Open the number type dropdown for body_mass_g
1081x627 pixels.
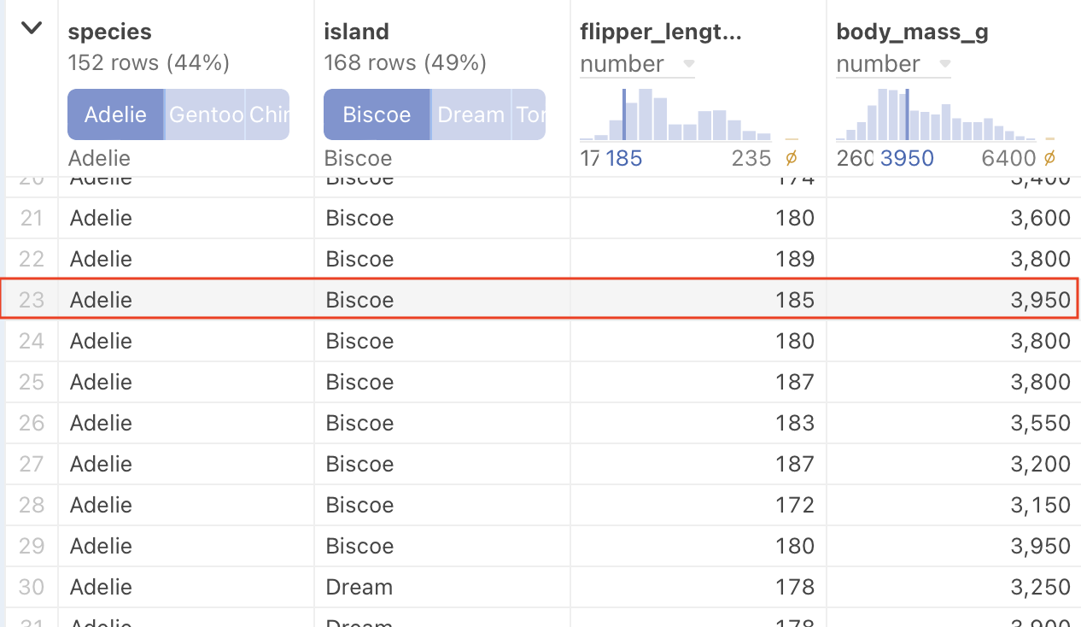(x=944, y=63)
